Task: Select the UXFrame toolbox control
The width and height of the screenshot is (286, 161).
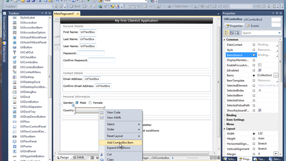Action: click(x=26, y=146)
